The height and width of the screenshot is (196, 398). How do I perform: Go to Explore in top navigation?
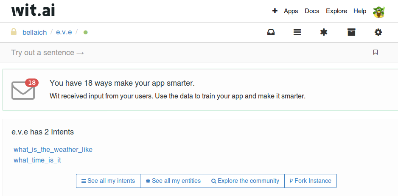[x=336, y=11]
